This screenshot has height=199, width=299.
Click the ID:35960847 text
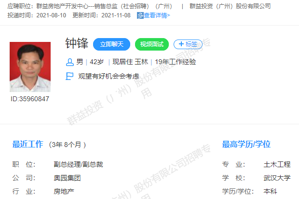pyautogui.click(x=30, y=99)
